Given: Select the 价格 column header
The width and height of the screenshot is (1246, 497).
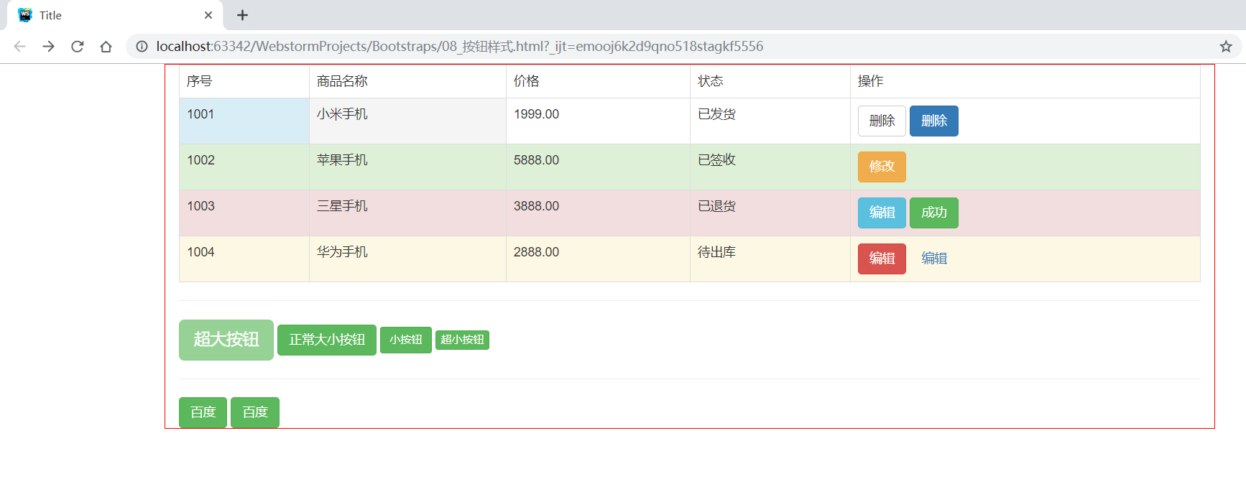Looking at the screenshot, I should tap(598, 81).
